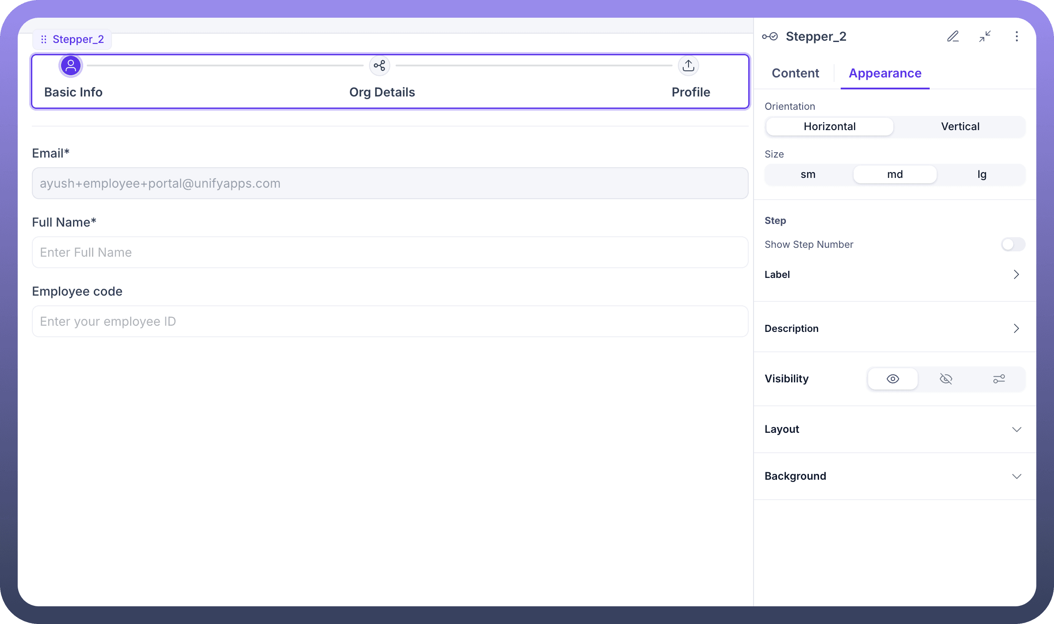1054x624 pixels.
Task: Open the Description settings chevron
Action: coord(1016,328)
